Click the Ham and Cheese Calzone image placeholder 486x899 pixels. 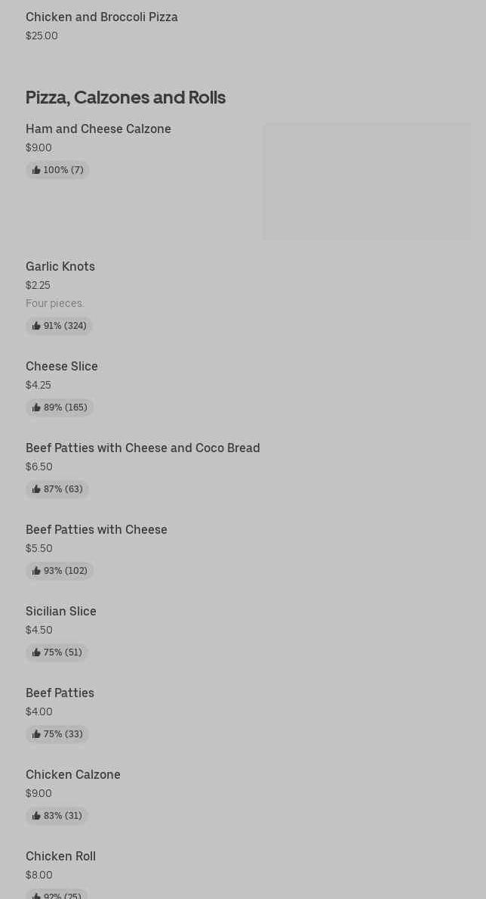367,181
